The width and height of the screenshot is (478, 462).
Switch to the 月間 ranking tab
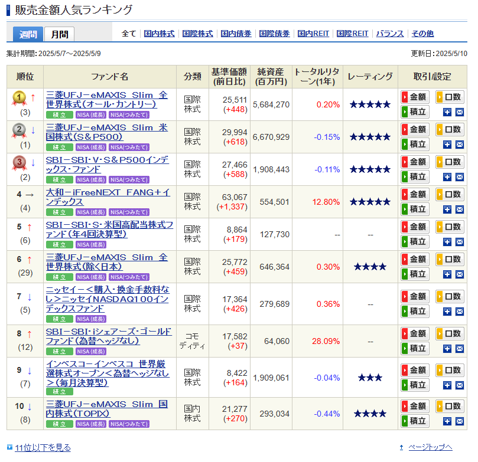pyautogui.click(x=60, y=34)
